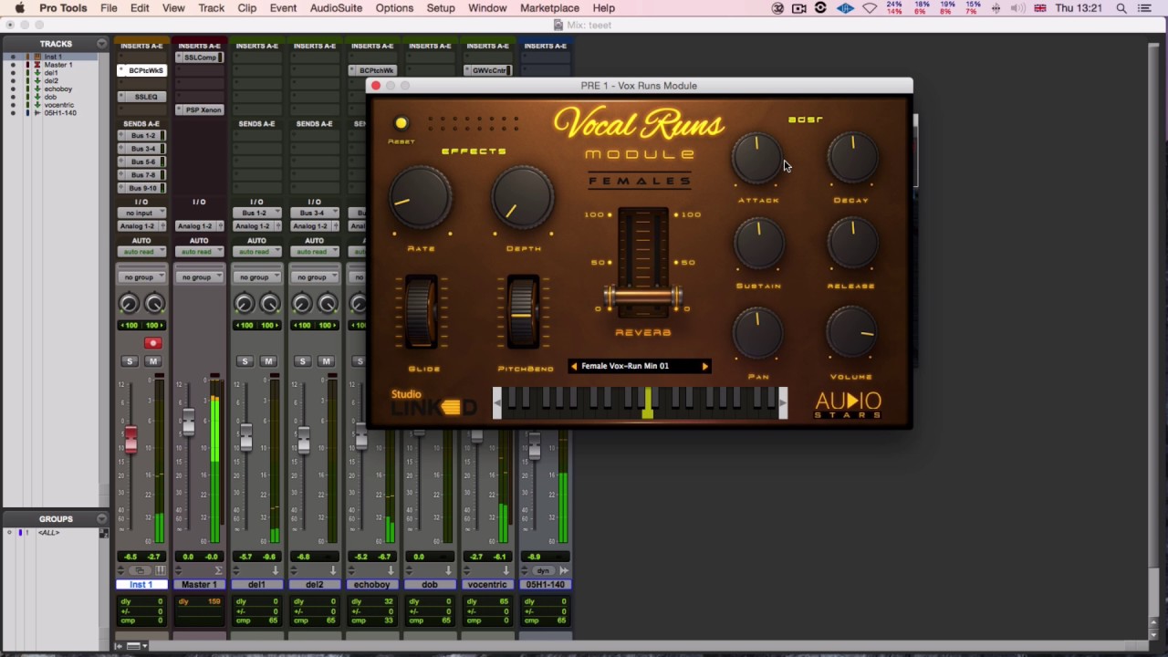1168x657 pixels.
Task: Click the Inst 1 volume fader
Action: 130,440
